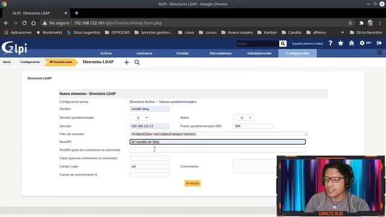Open the Administración menu

[259, 53]
